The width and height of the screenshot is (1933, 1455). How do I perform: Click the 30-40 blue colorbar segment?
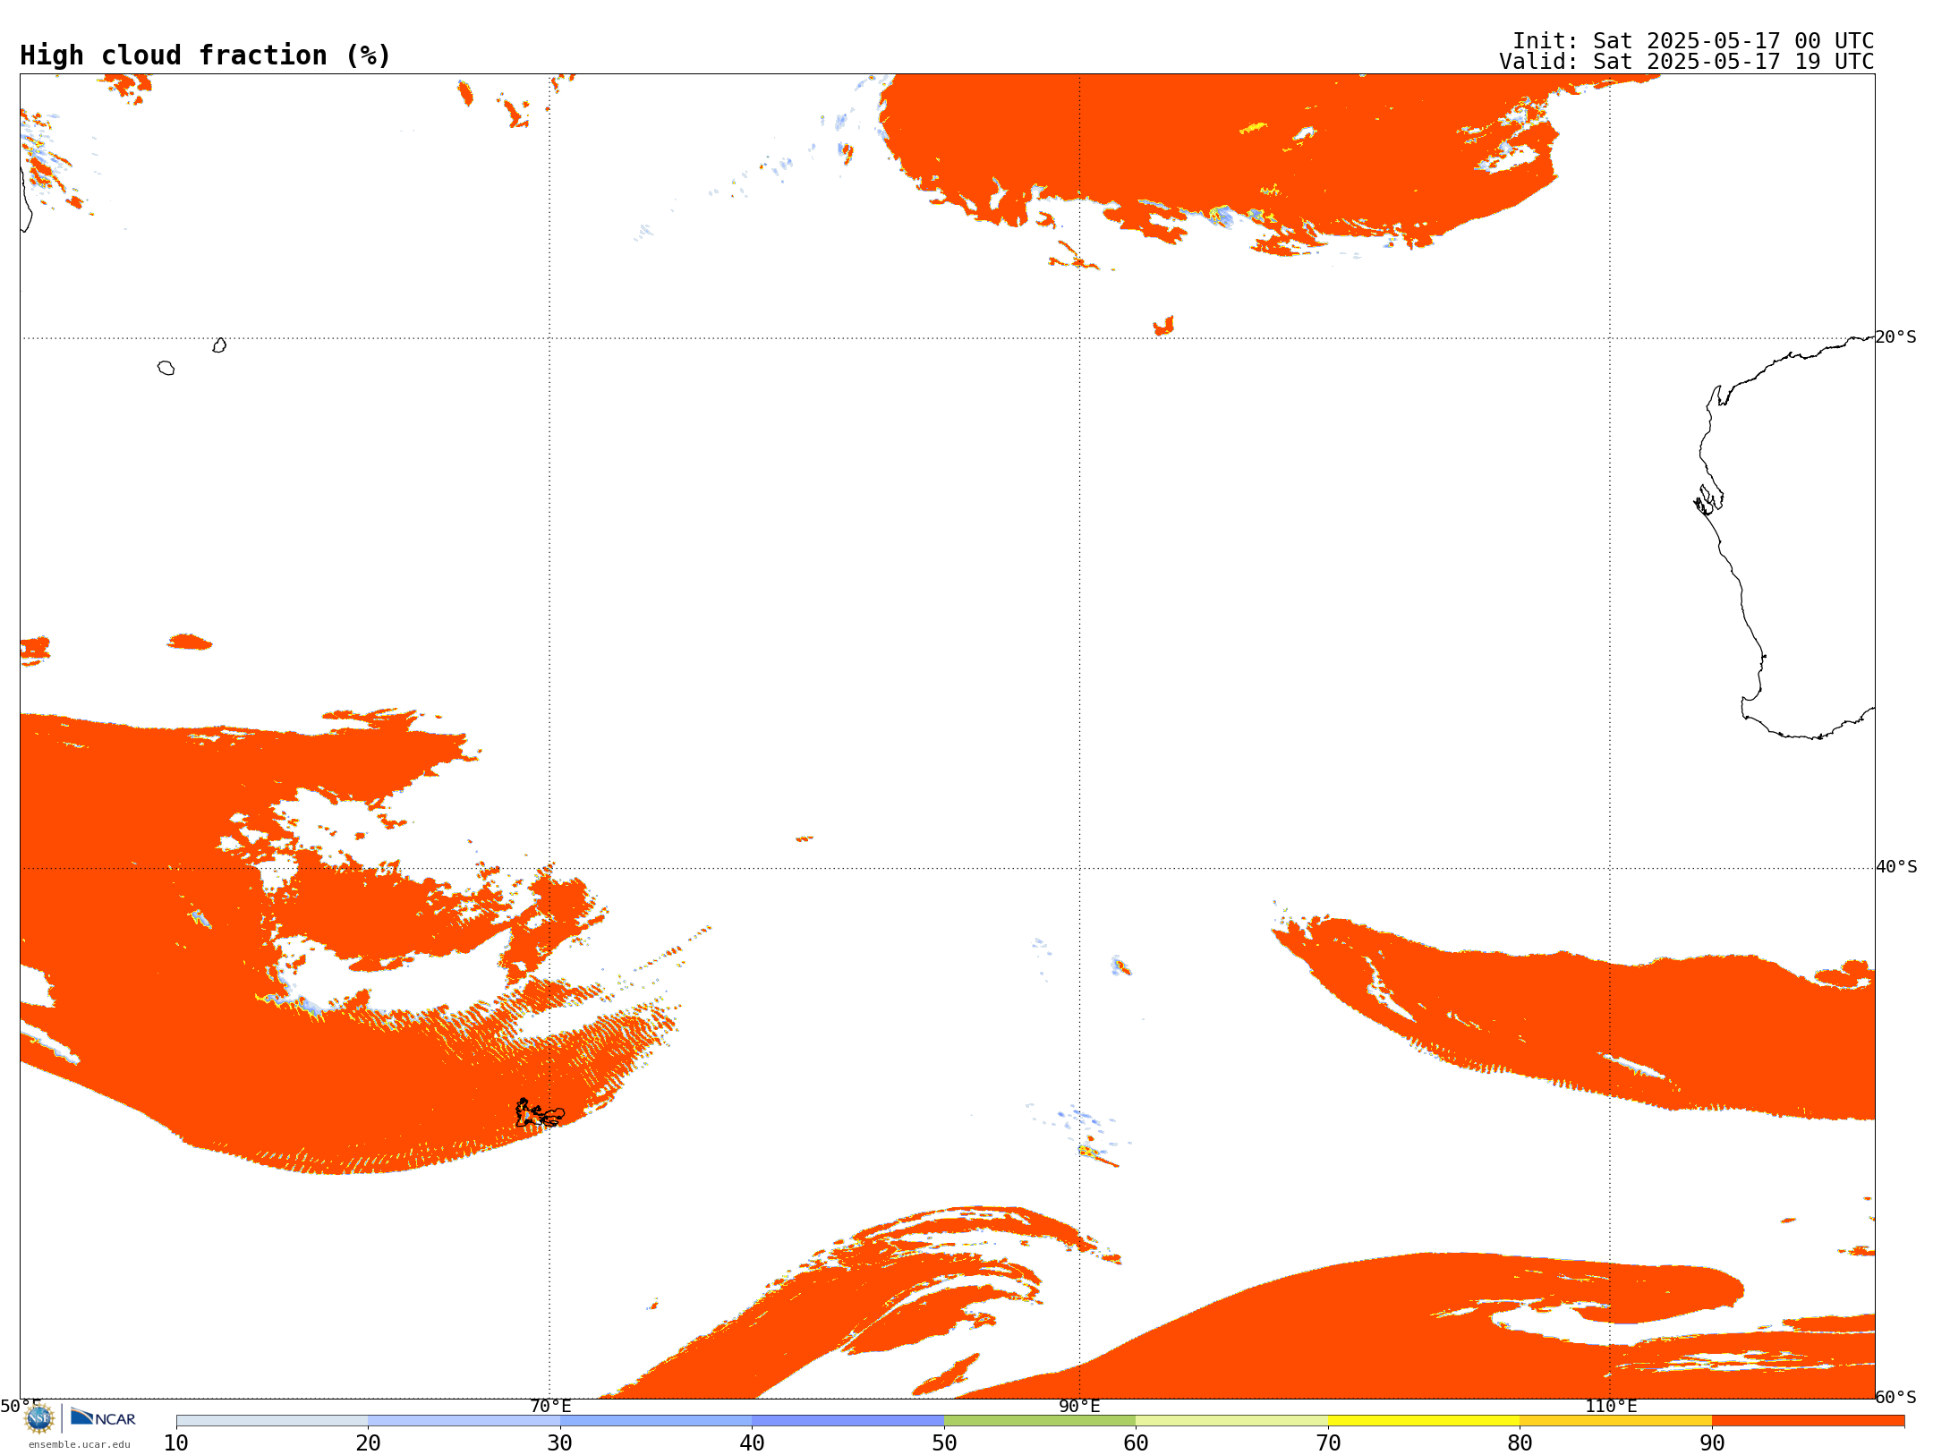coord(656,1421)
